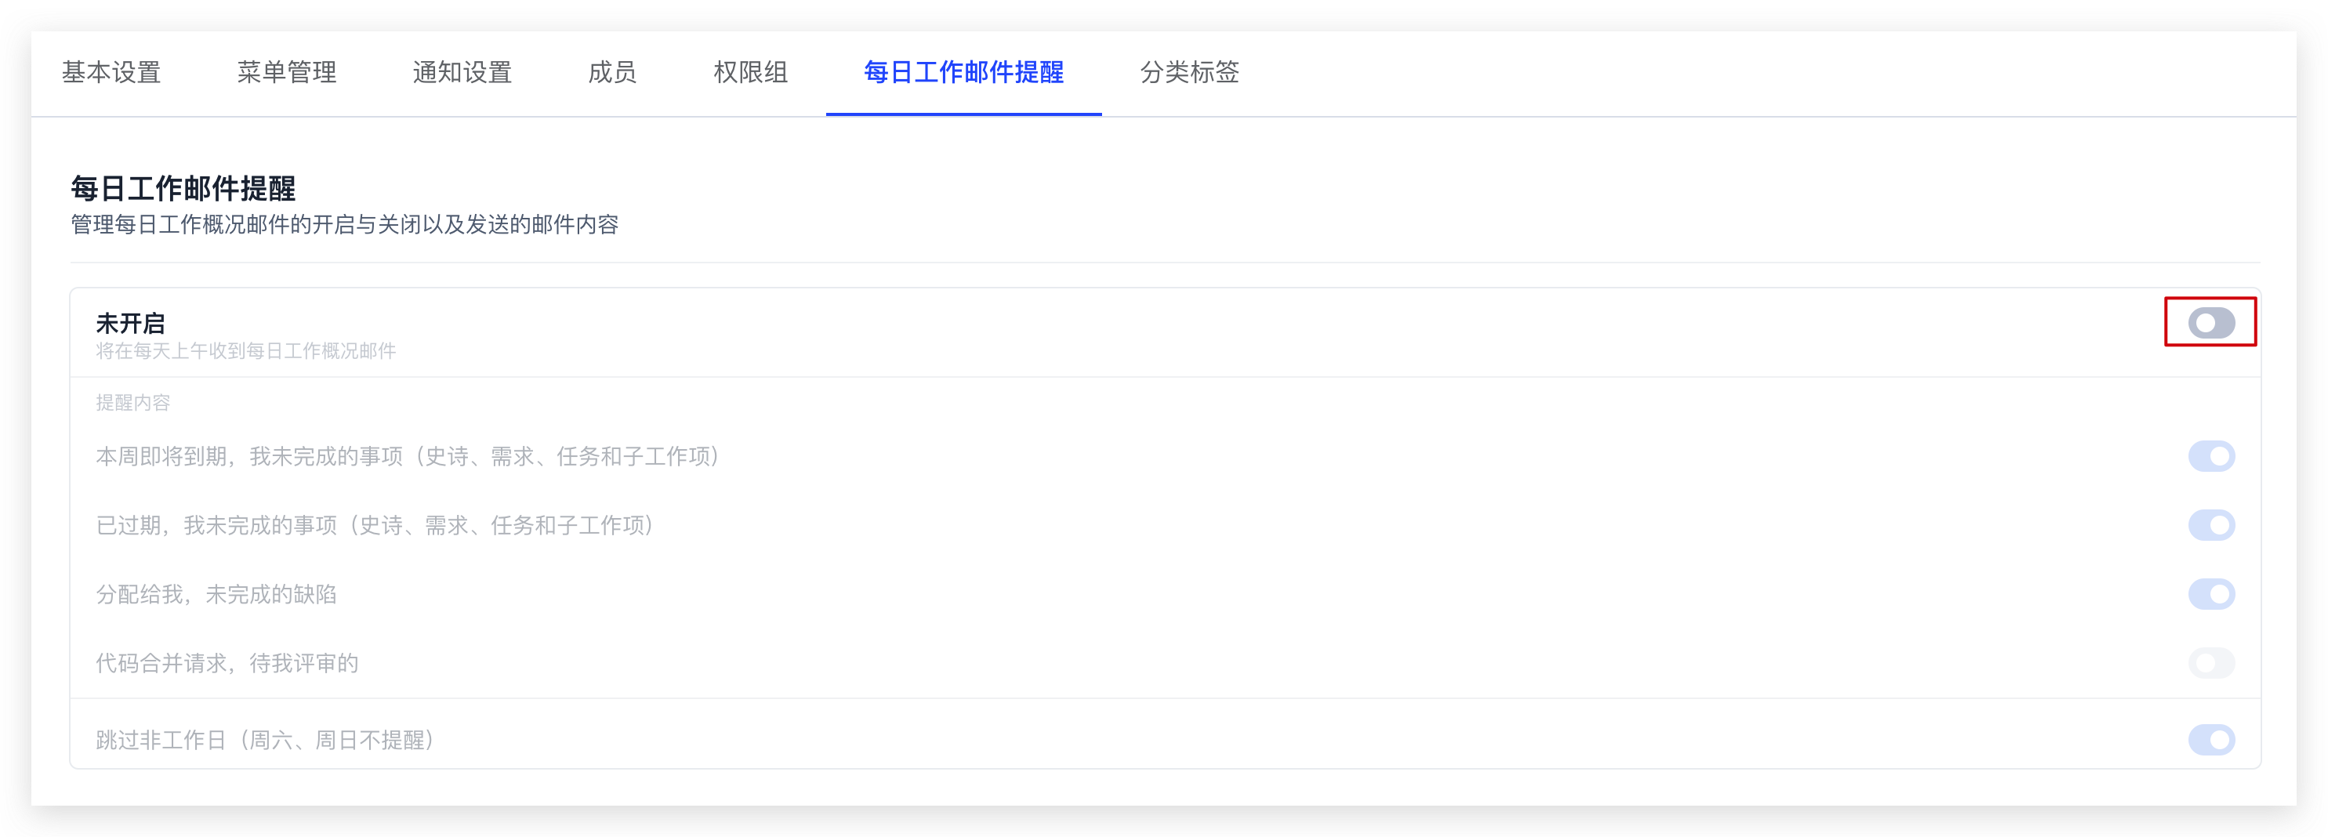
Task: Click the 跳过非工作日（周六、周日不提醒）row text
Action: [x=265, y=741]
